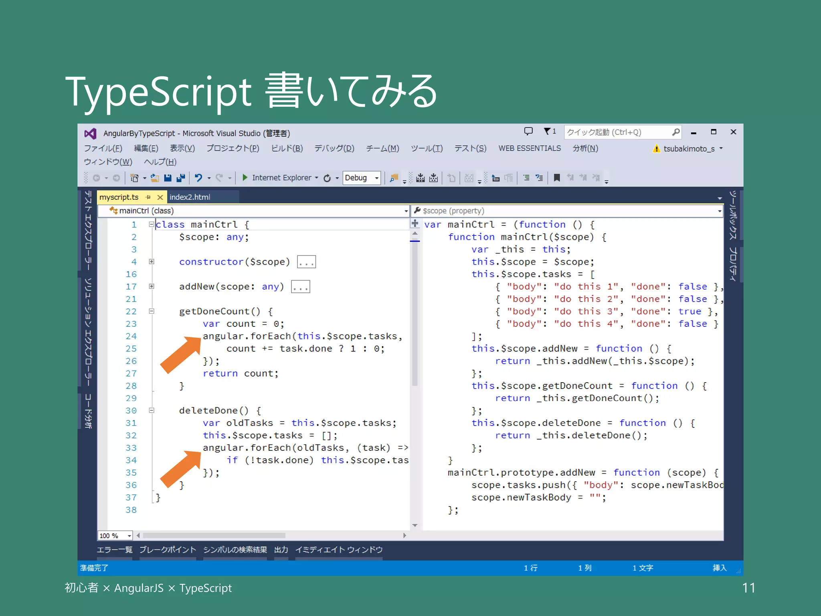Toggle a bookmark with the bookmark icon

click(557, 178)
